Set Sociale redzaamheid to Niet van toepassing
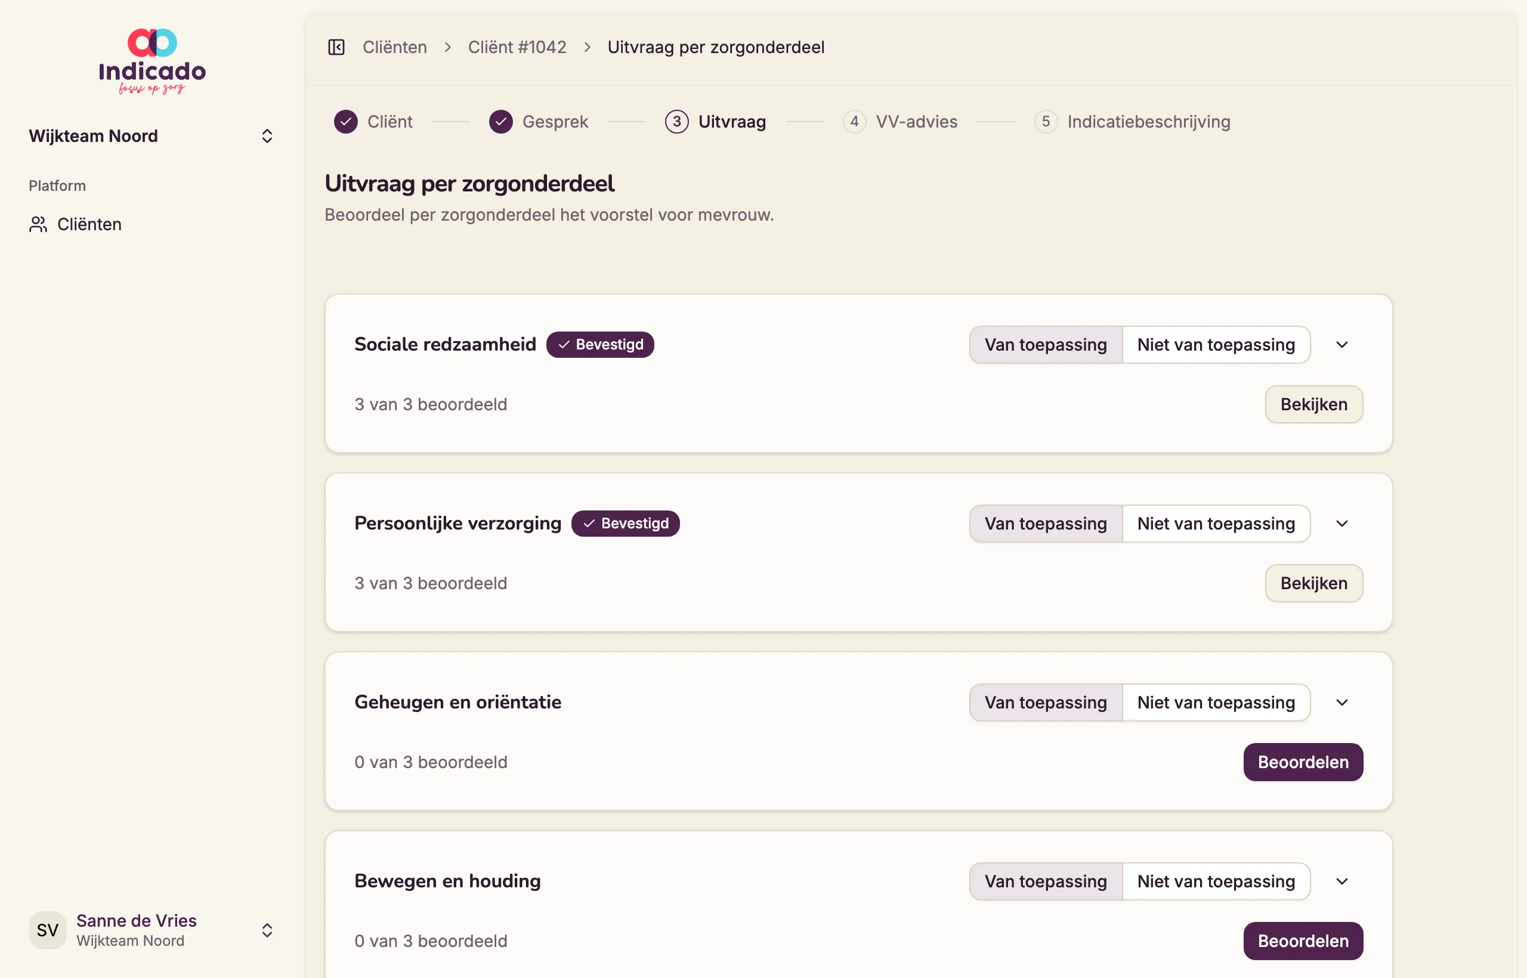The height and width of the screenshot is (978, 1527). (x=1216, y=345)
